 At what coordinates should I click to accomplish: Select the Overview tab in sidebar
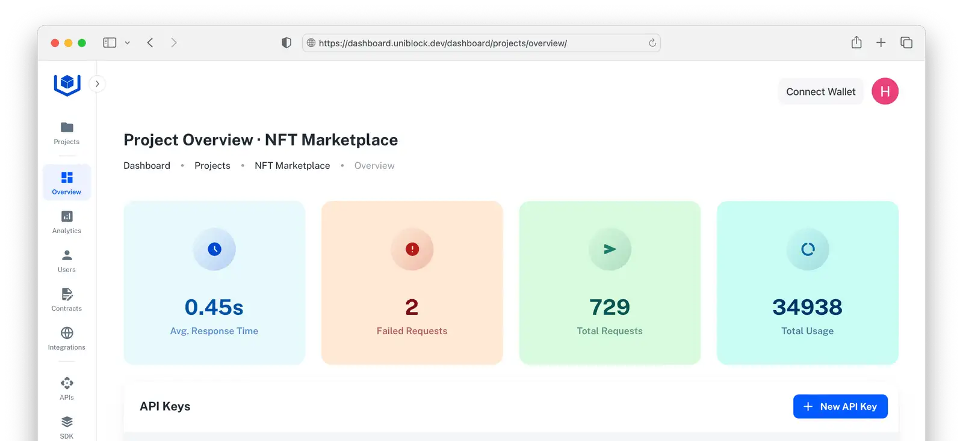click(x=67, y=183)
